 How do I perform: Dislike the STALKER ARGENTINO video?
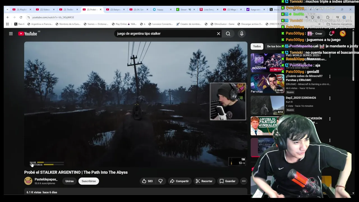click(160, 181)
